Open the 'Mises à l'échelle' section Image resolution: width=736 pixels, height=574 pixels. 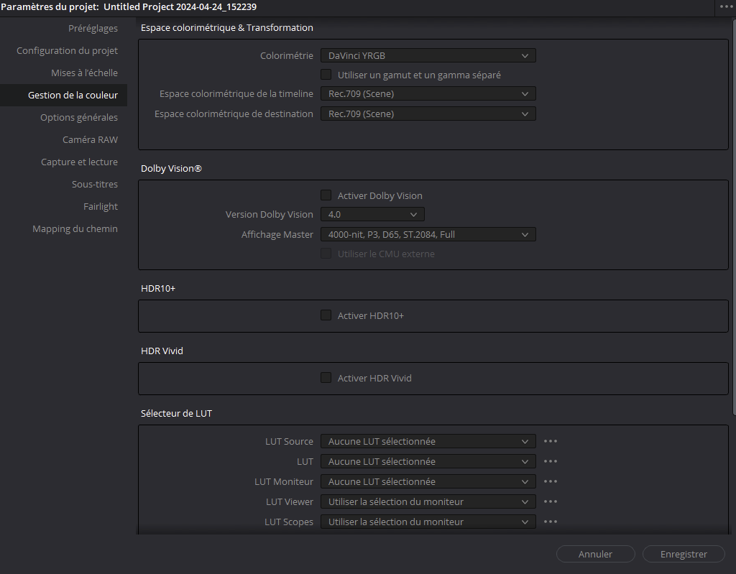pos(85,73)
